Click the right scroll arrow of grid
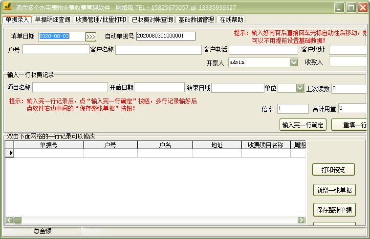The image size is (370, 239). (301, 220)
